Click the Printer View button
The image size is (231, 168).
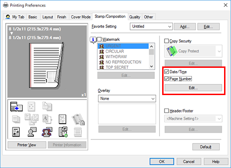click(27, 145)
